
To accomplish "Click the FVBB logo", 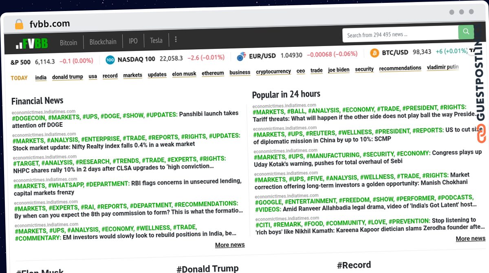I will click(x=31, y=43).
